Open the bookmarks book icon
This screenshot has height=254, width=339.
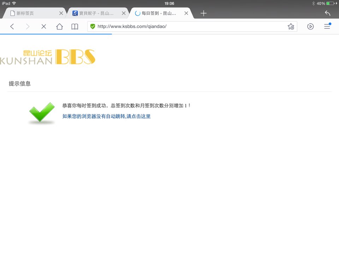(75, 26)
